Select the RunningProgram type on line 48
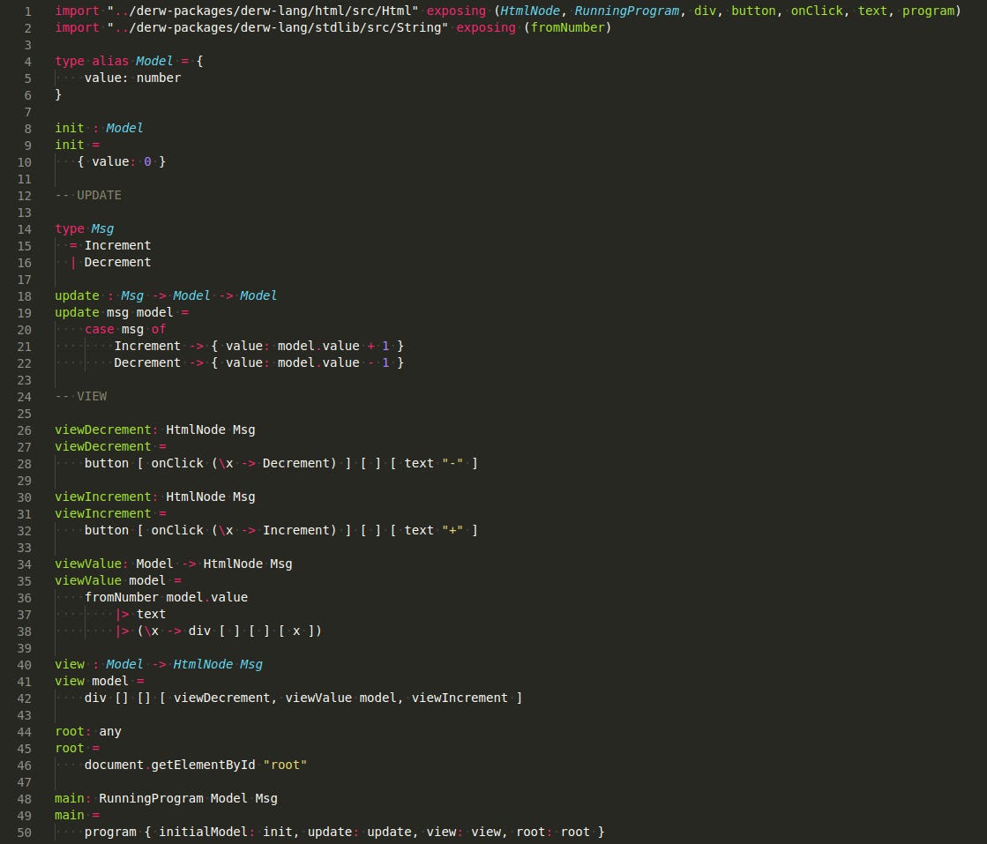This screenshot has width=987, height=844. (x=151, y=798)
